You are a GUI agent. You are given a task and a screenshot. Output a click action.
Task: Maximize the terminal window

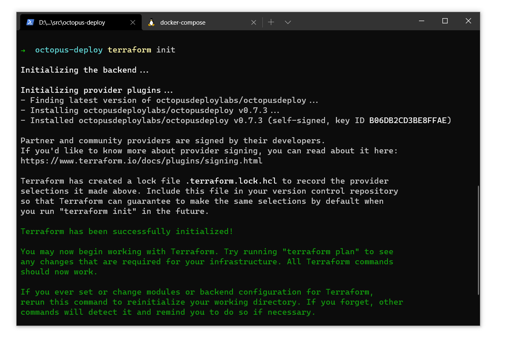pyautogui.click(x=445, y=21)
